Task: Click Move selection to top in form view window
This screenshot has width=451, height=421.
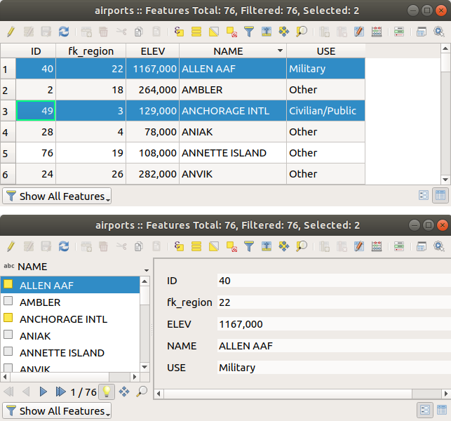Action: point(267,246)
